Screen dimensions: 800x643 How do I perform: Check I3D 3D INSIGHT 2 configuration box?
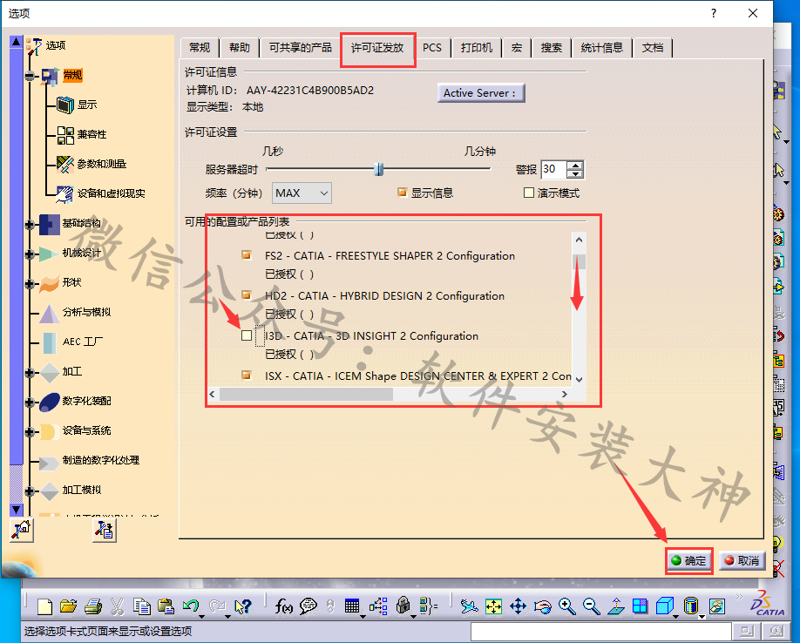pos(247,335)
